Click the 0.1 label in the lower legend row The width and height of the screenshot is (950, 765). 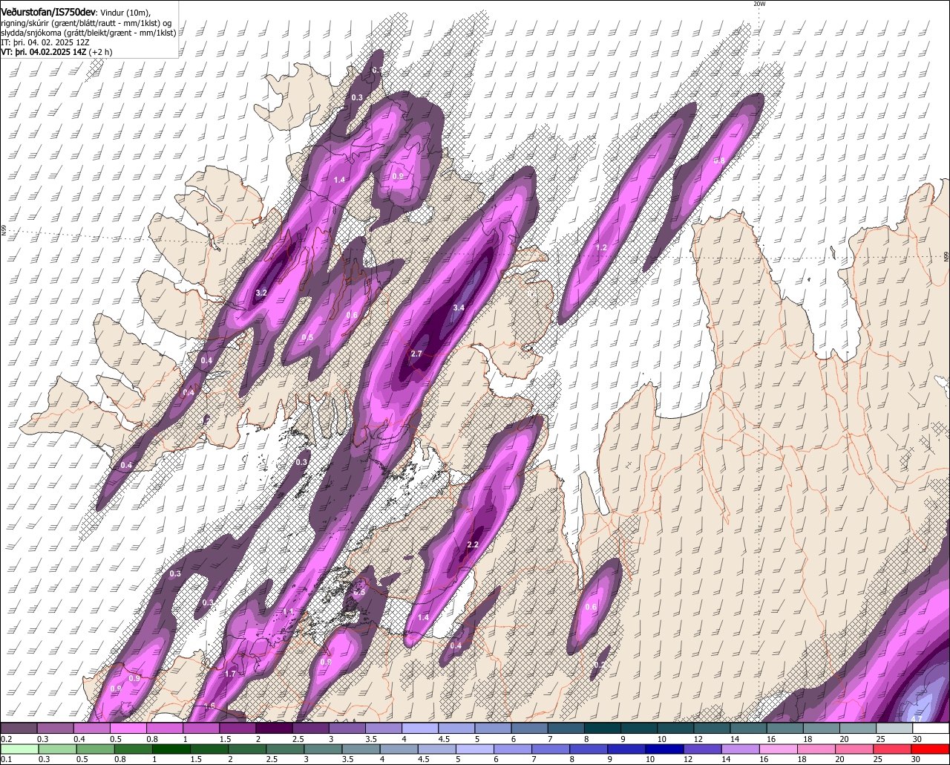7,759
